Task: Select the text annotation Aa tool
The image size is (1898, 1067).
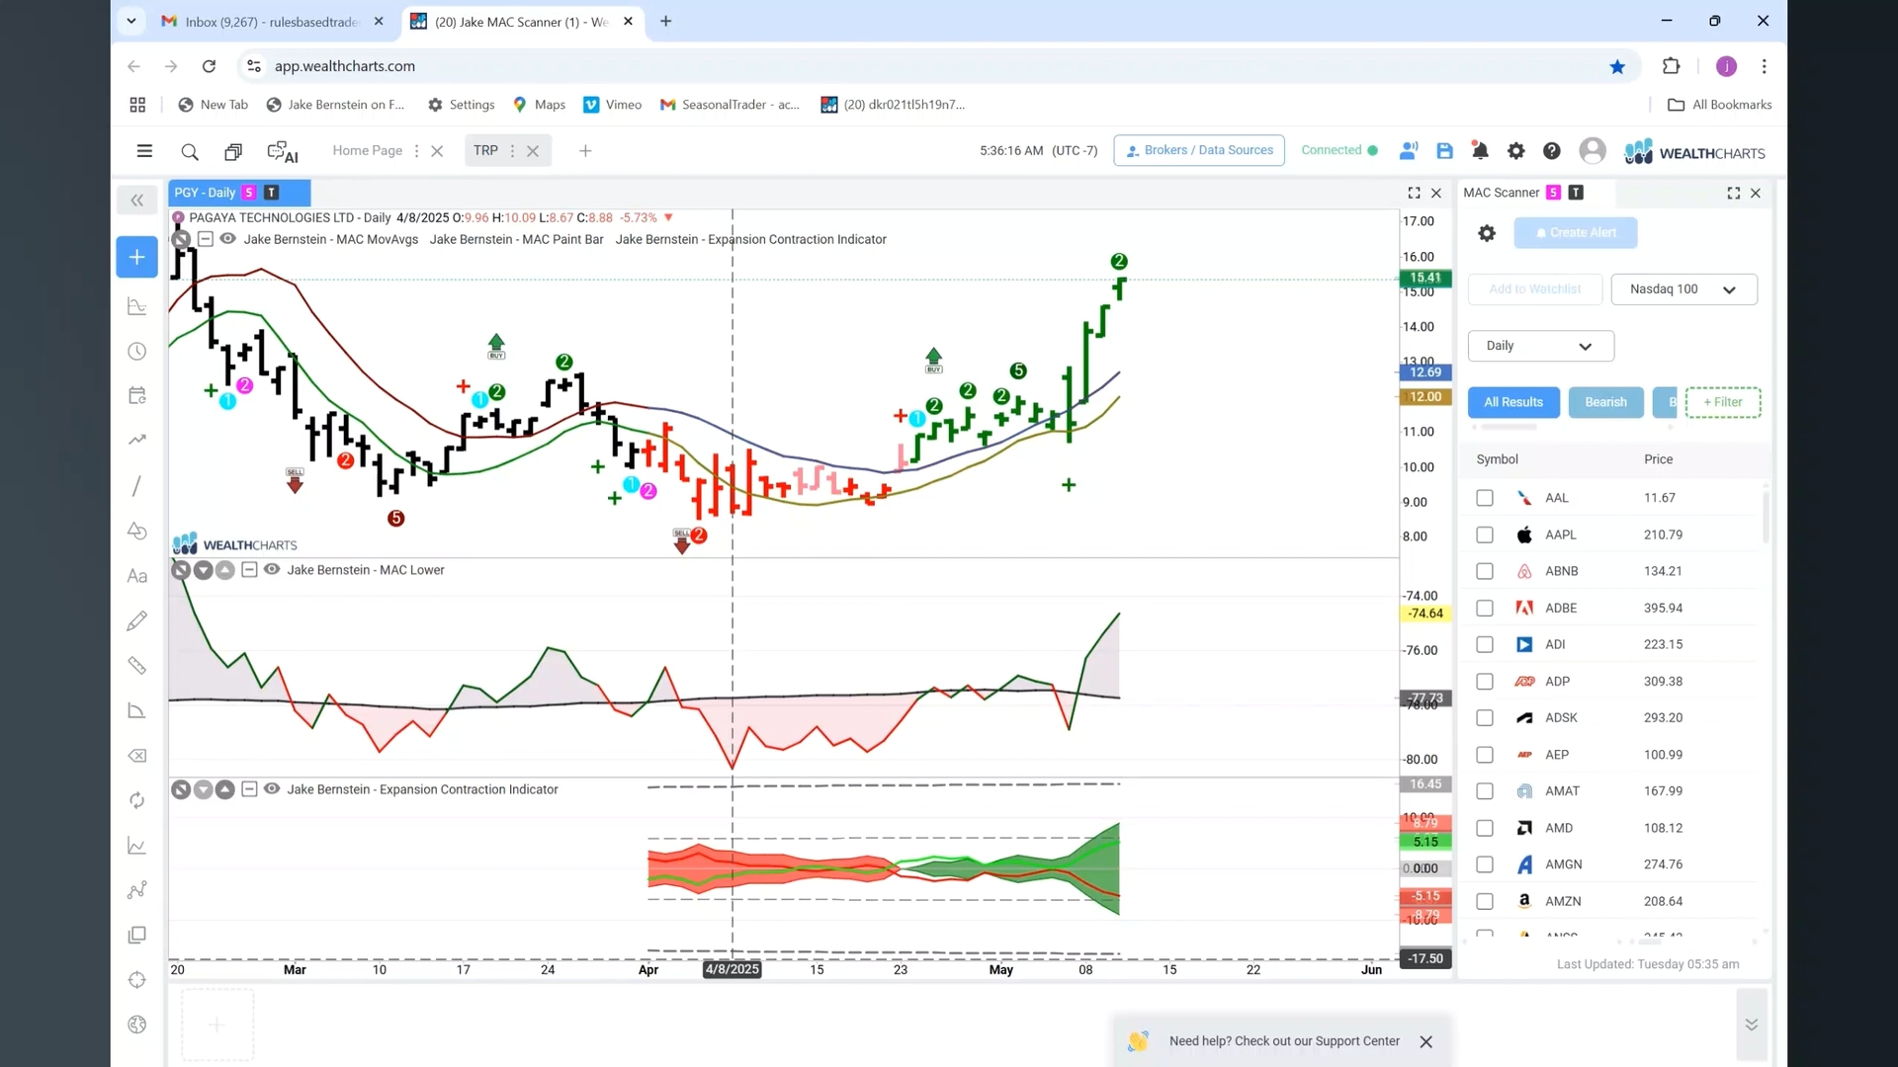Action: coord(137,577)
